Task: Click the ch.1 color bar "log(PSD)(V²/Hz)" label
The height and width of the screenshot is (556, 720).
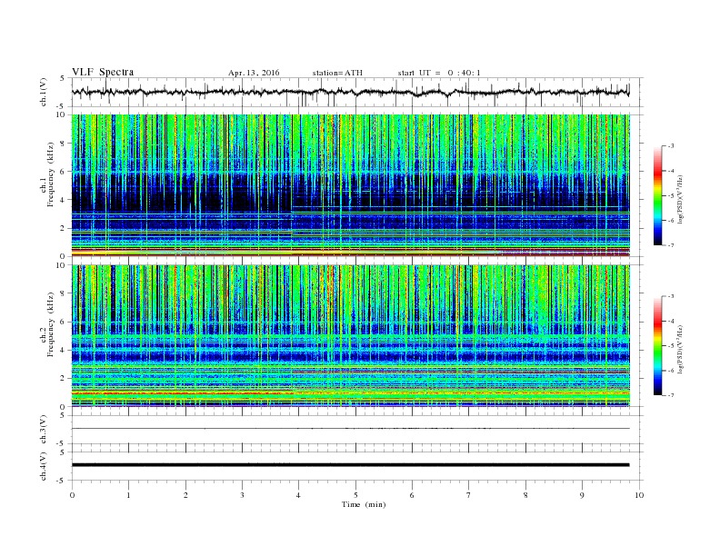Action: pyautogui.click(x=680, y=199)
